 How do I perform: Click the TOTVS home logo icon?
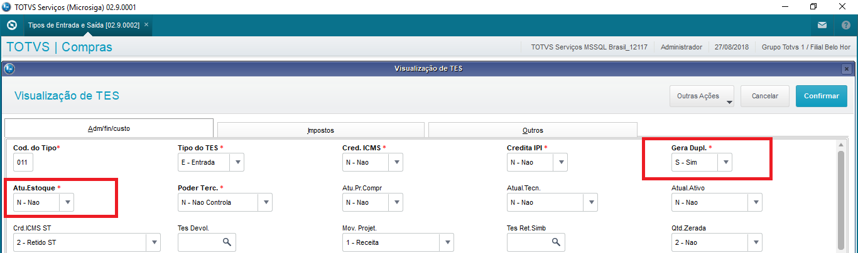click(x=11, y=25)
